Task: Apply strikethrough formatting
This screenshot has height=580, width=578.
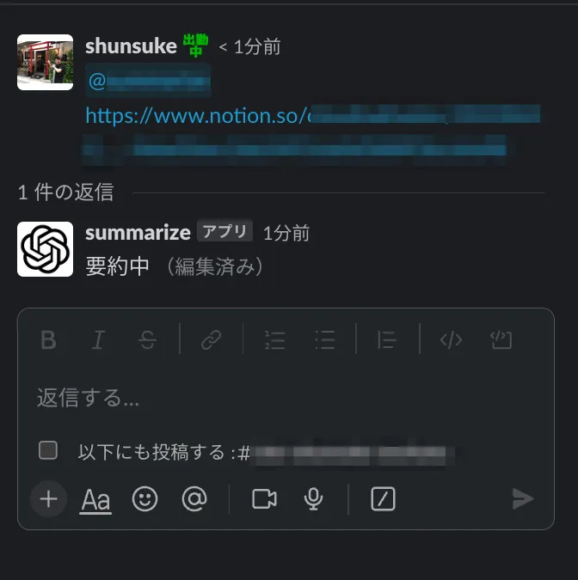Action: [x=147, y=339]
